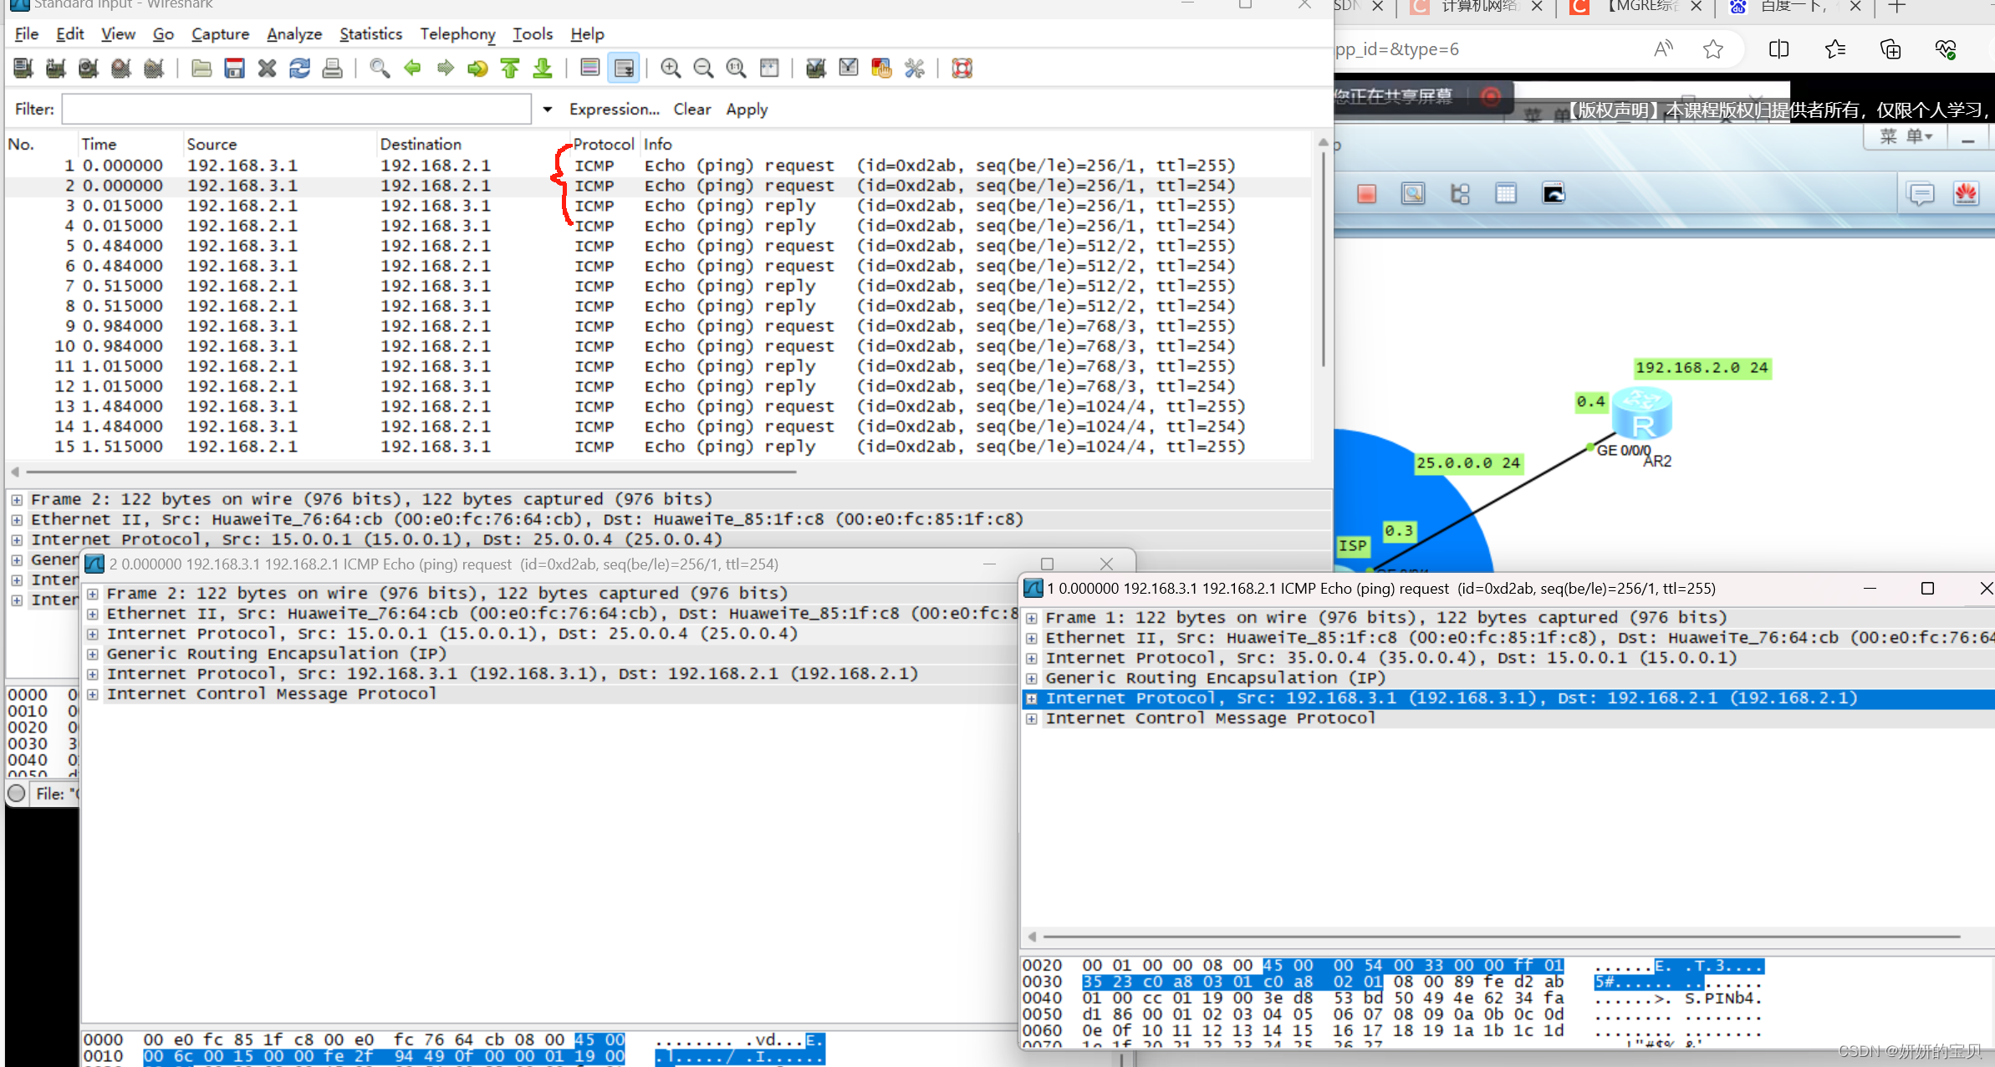Image resolution: width=1995 pixels, height=1067 pixels.
Task: Toggle colorize packet list button
Action: [x=589, y=69]
